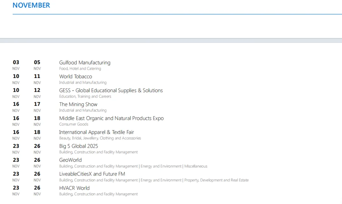Viewport: 342px width, 204px height.
Task: Click end date 12 of GESS row
Action: tap(37, 90)
